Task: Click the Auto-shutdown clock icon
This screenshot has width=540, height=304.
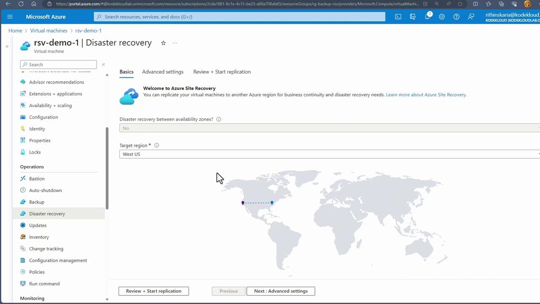Action: [23, 190]
